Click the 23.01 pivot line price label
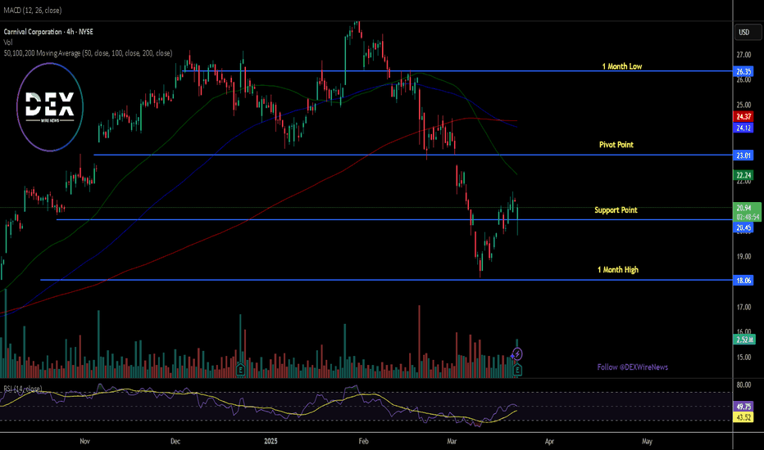 [744, 155]
